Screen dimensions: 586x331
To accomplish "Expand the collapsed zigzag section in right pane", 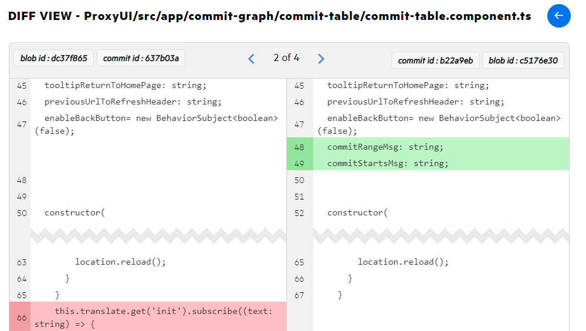I will point(441,236).
